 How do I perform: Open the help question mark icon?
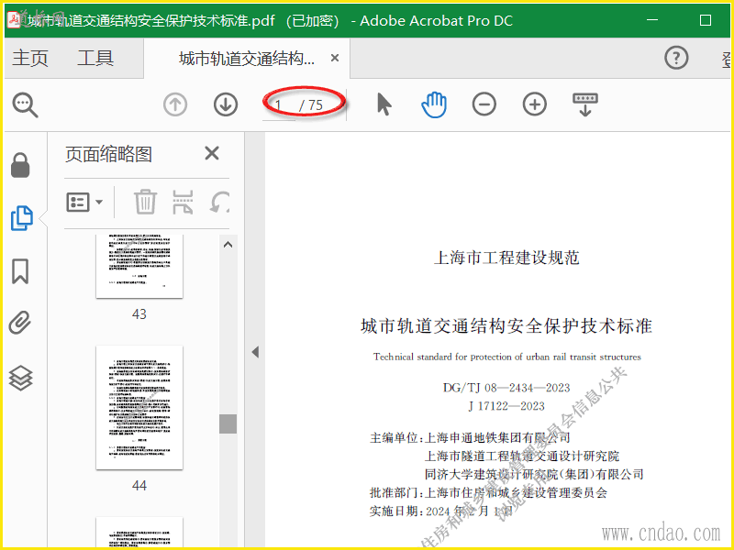coord(676,58)
